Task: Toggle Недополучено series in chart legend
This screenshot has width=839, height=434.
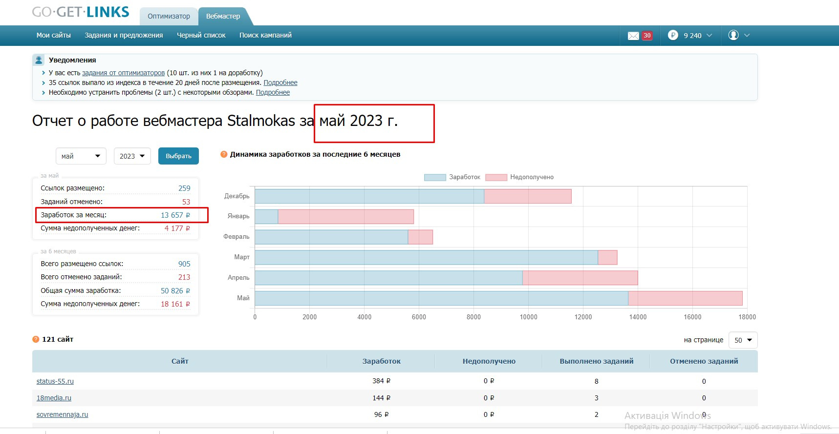Action: click(x=519, y=177)
